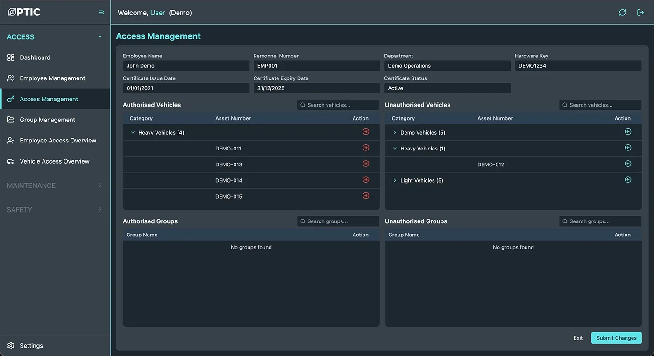Click the Access Management page heading
Screen dimensions: 654x356
click(158, 36)
